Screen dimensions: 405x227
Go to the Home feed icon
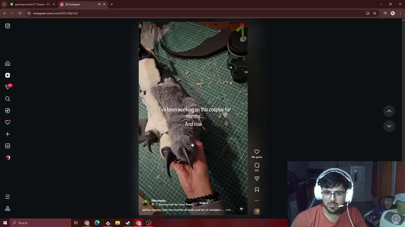click(8, 64)
